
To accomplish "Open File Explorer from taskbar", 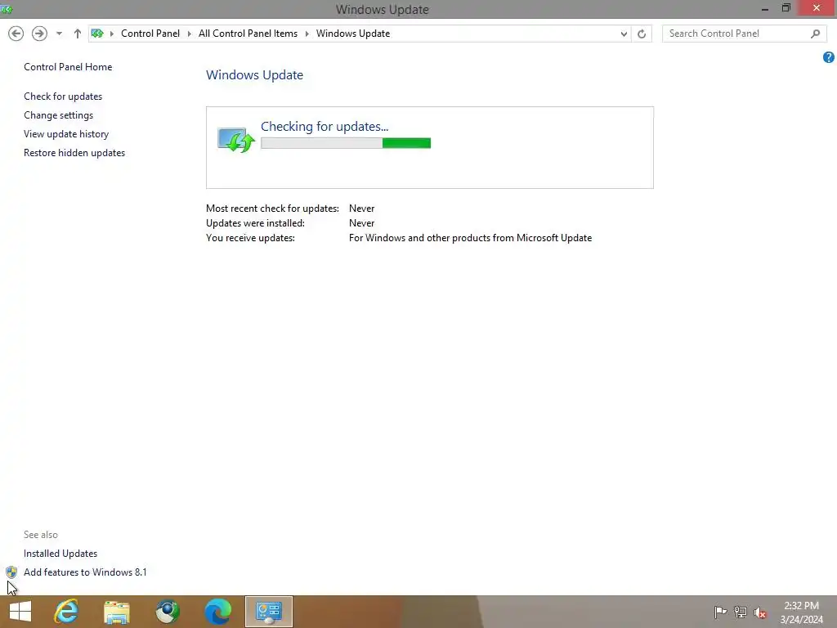I will [x=117, y=612].
